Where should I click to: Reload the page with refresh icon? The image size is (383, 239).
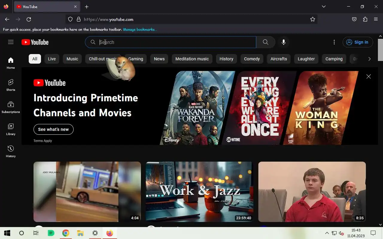pos(29,19)
